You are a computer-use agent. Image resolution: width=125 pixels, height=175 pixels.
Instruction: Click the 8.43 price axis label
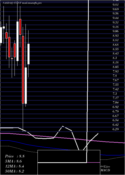click(x=115, y=53)
